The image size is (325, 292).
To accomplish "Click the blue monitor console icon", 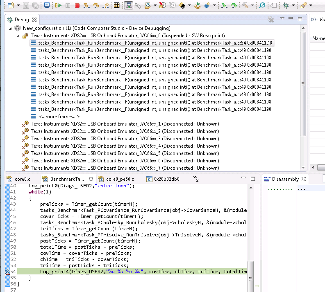I will click(47, 5).
